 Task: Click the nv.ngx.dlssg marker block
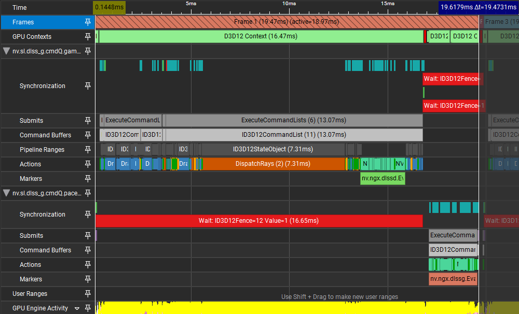pos(453,279)
